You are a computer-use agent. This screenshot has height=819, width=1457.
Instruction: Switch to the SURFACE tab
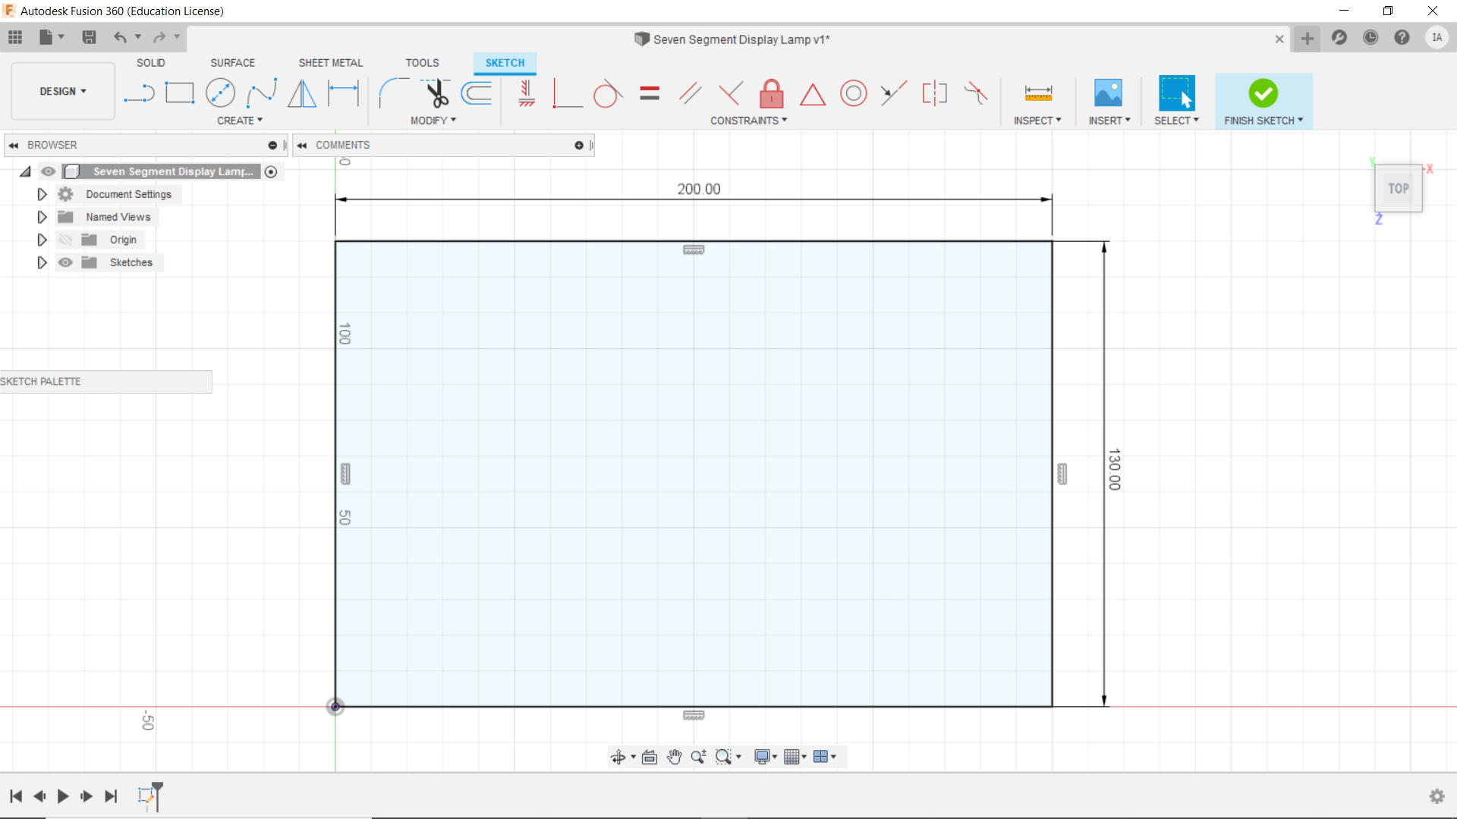[x=232, y=63]
